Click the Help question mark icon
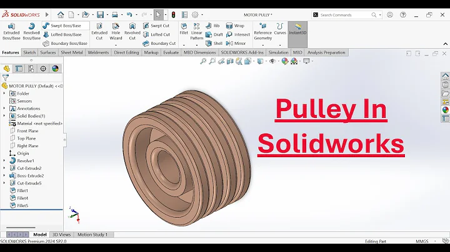Viewport: 450px width, 252px height. click(403, 14)
